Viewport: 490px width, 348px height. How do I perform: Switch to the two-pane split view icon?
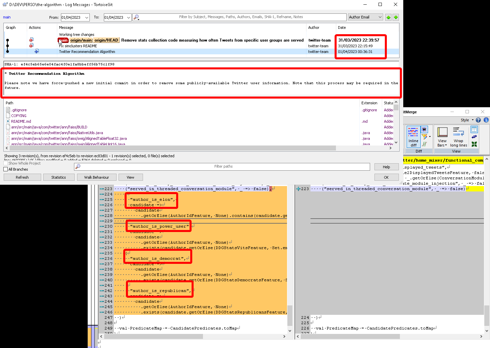pos(474,130)
